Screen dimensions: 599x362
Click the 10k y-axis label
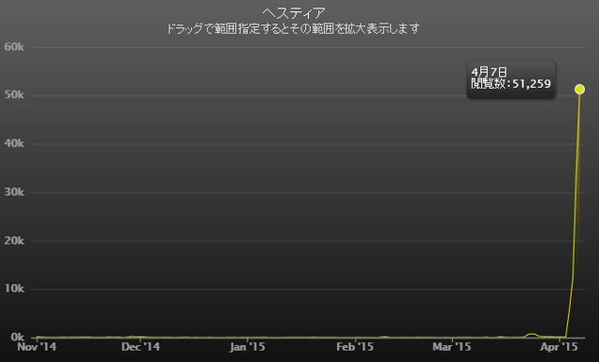pyautogui.click(x=14, y=288)
